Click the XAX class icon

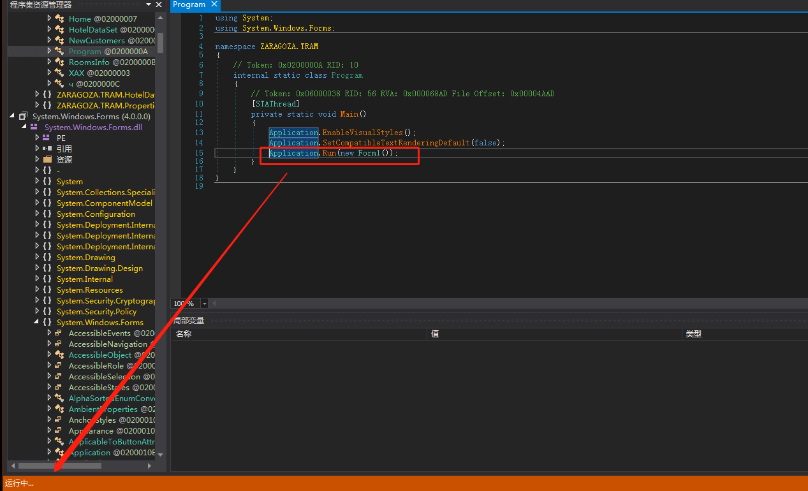(59, 73)
